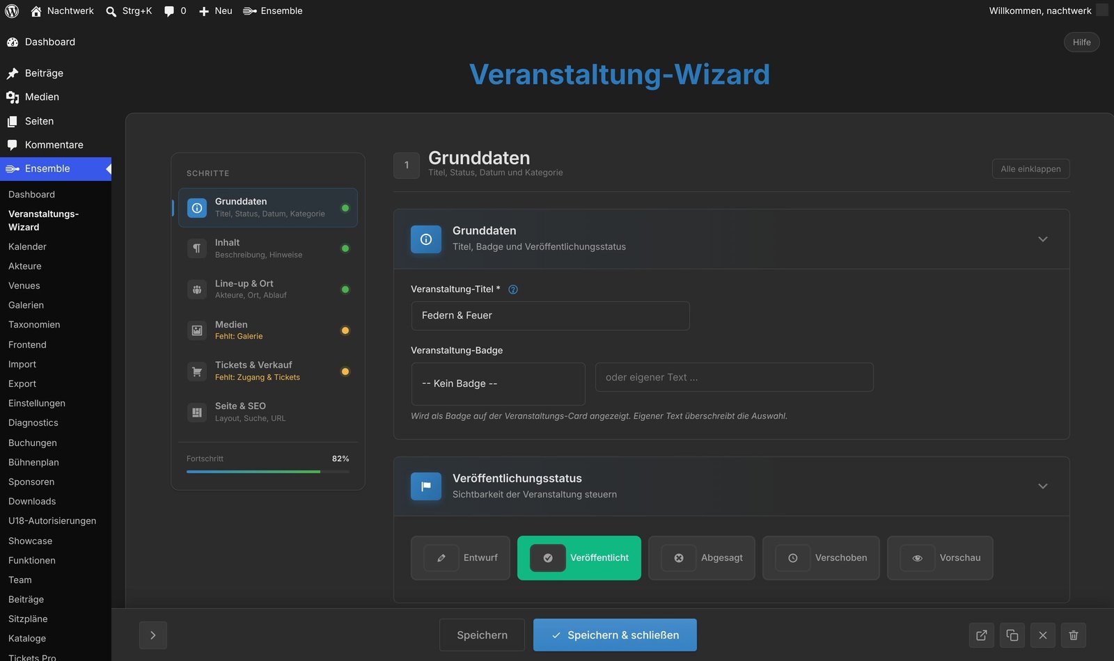This screenshot has width=1114, height=661.
Task: Click the external link icon in the bottom bar
Action: pos(982,635)
